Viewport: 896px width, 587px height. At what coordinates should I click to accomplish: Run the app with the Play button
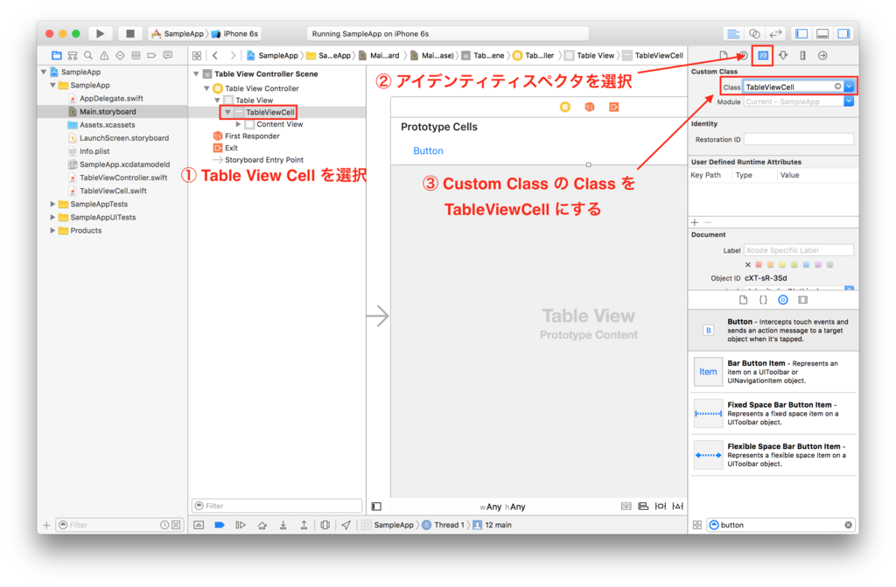point(100,34)
